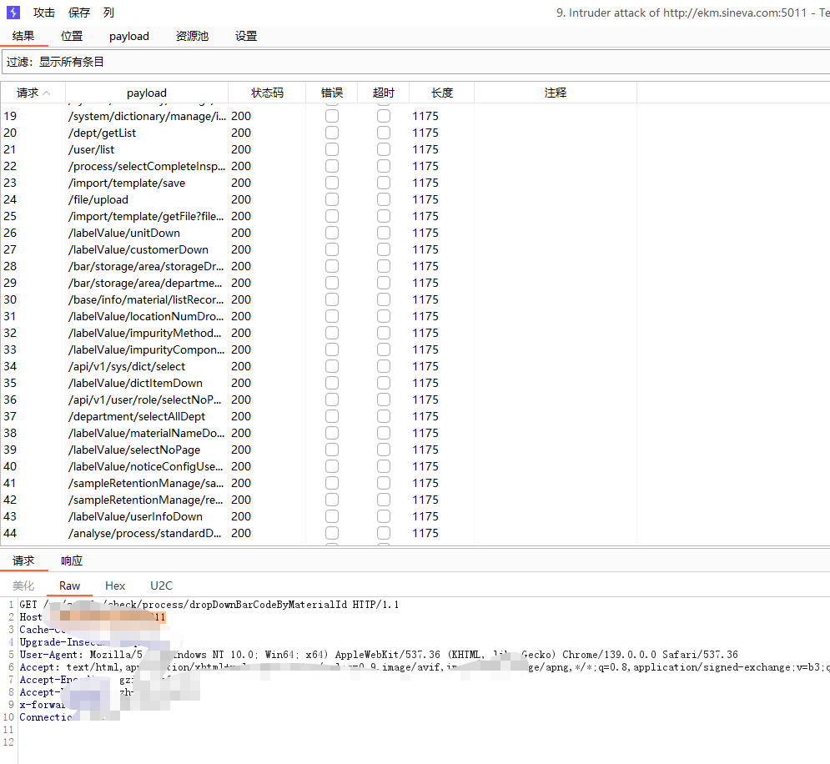Sort by the payload column header

tap(147, 93)
